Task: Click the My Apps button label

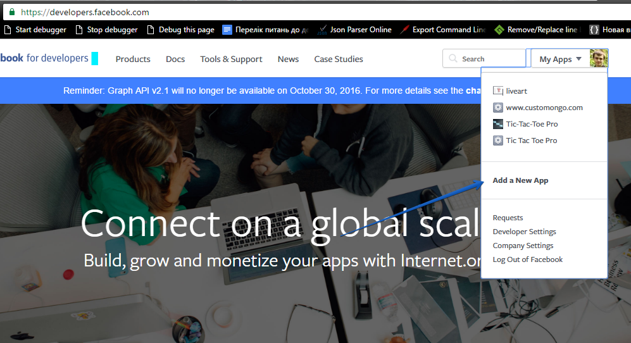Action: 555,59
